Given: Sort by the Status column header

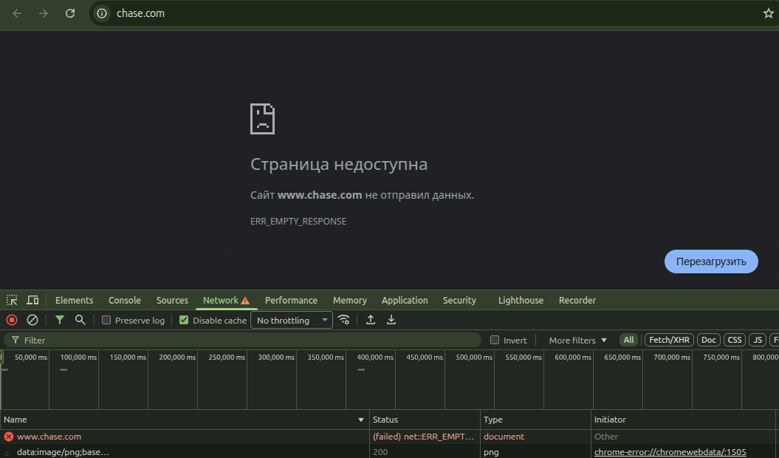Looking at the screenshot, I should pos(425,420).
